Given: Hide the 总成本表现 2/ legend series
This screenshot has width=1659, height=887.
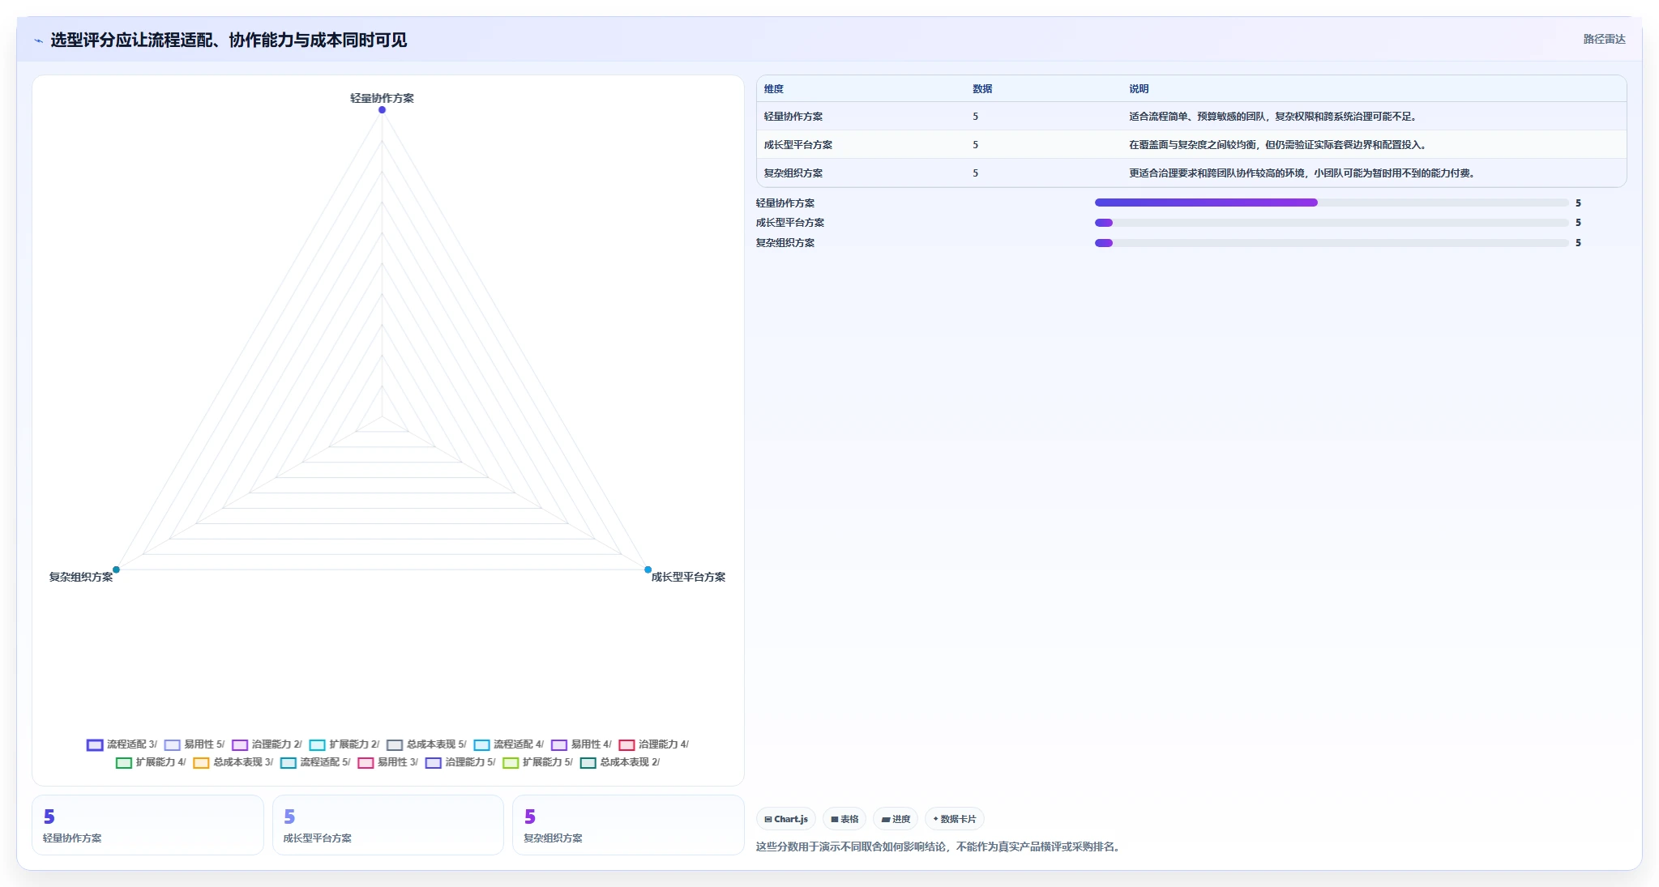Looking at the screenshot, I should click(620, 762).
